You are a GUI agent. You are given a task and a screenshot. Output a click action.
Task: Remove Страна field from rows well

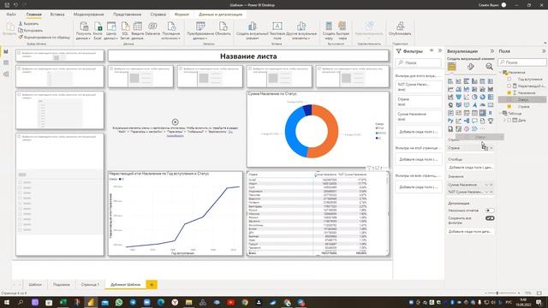[x=491, y=148]
